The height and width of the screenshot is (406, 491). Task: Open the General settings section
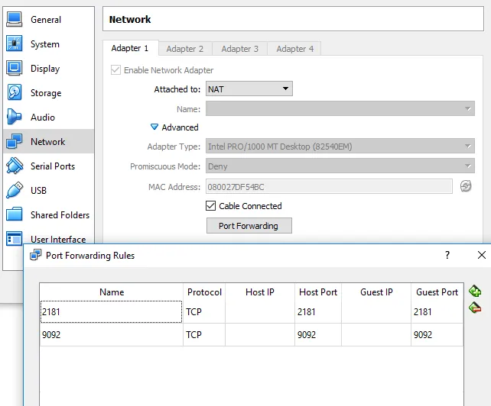[46, 20]
